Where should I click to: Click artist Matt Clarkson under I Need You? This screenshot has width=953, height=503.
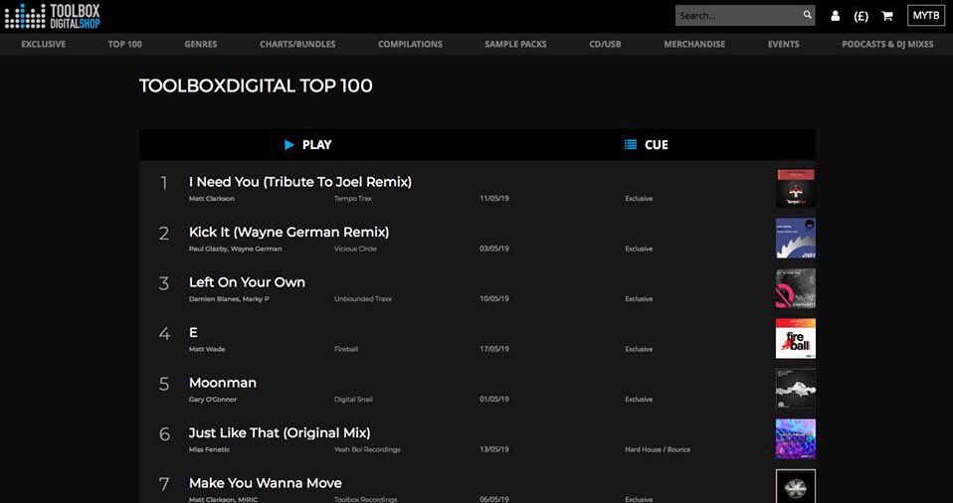212,199
